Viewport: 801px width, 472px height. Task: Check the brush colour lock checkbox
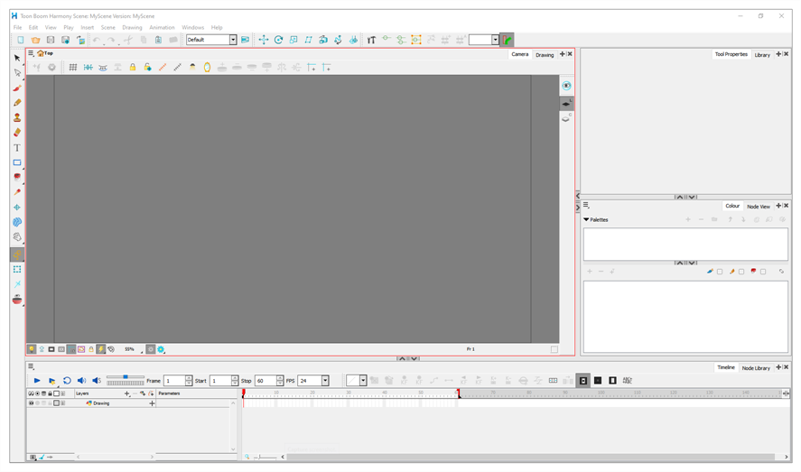(x=720, y=272)
